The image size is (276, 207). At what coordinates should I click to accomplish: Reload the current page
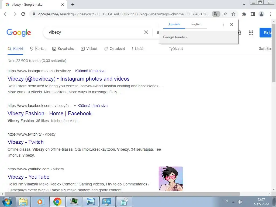(23, 14)
